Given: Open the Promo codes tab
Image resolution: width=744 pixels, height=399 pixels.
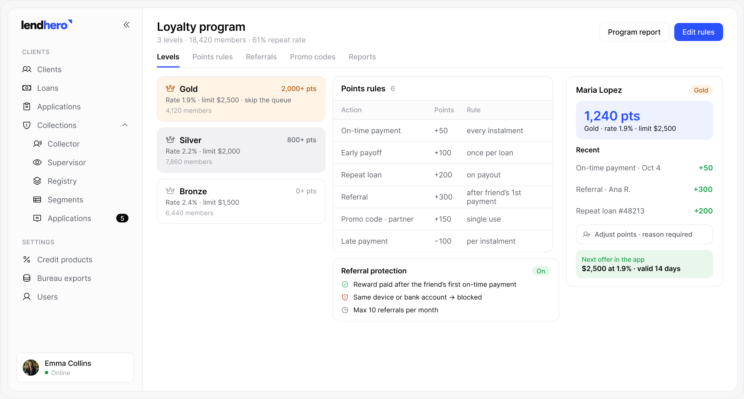Looking at the screenshot, I should tap(313, 57).
